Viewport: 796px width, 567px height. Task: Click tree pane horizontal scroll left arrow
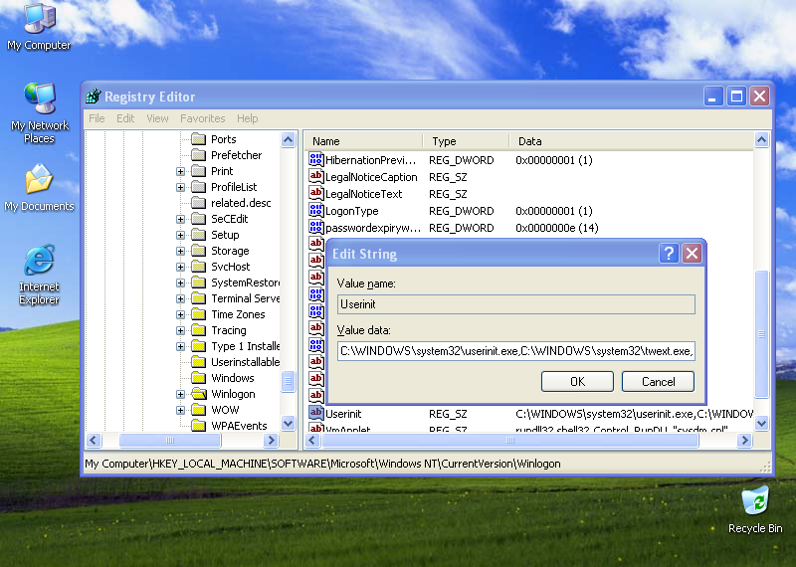[x=94, y=440]
